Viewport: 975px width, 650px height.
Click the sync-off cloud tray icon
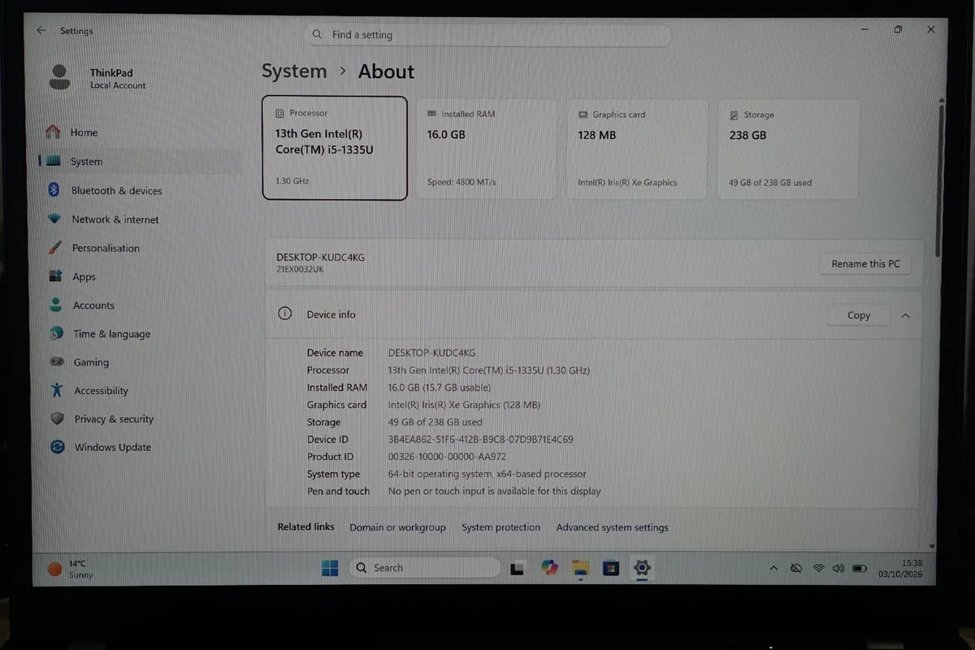[x=796, y=569]
